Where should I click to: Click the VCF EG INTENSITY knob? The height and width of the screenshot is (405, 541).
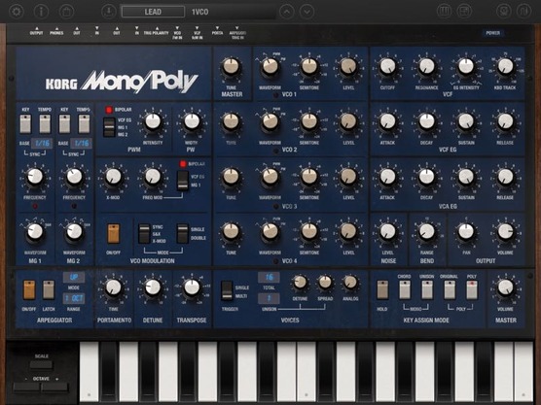tap(466, 66)
